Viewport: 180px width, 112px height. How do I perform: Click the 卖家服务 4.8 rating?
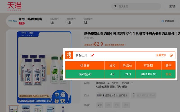(x=71, y=21)
